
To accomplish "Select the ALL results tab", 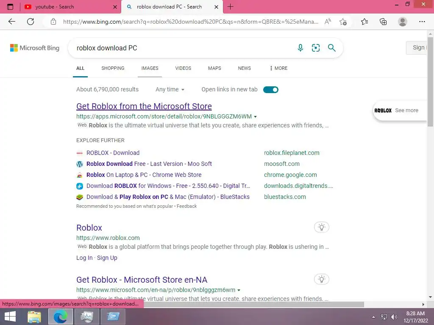I will [80, 68].
